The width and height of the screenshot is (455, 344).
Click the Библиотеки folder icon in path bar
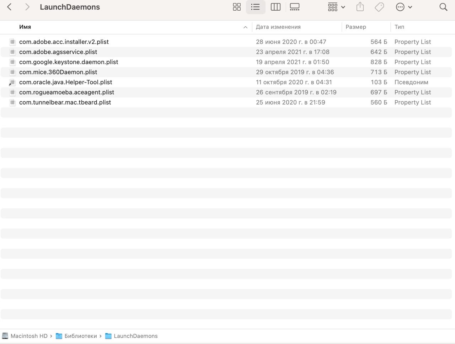click(59, 336)
